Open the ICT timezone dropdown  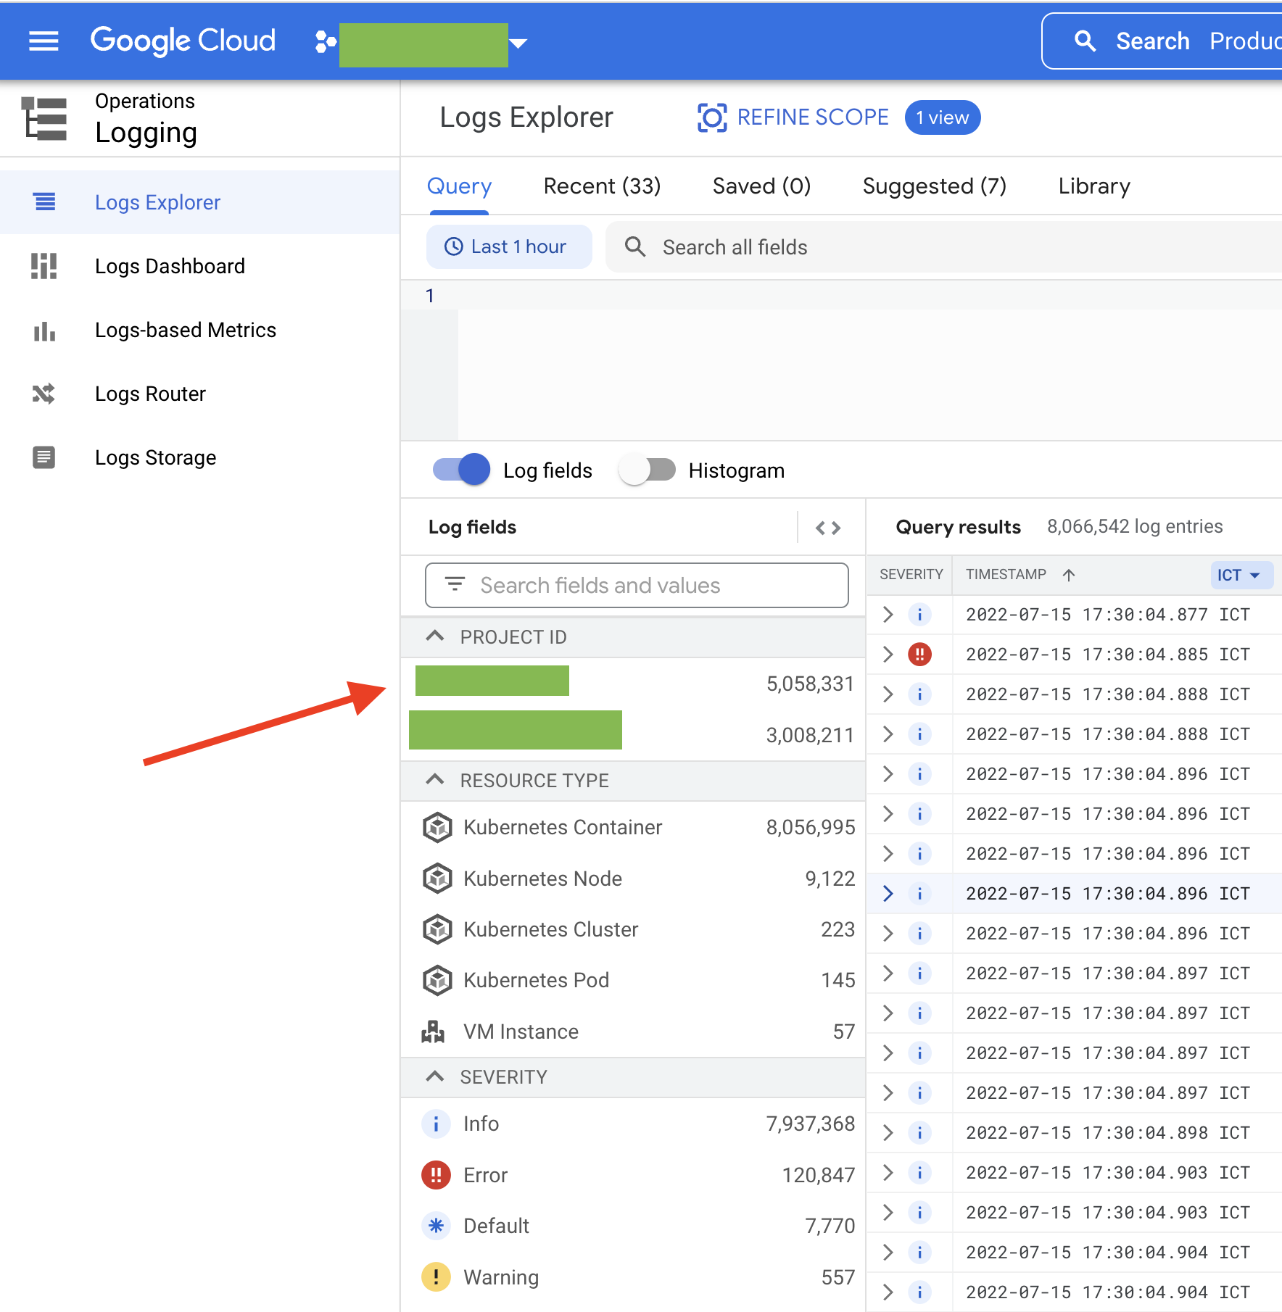(x=1241, y=575)
